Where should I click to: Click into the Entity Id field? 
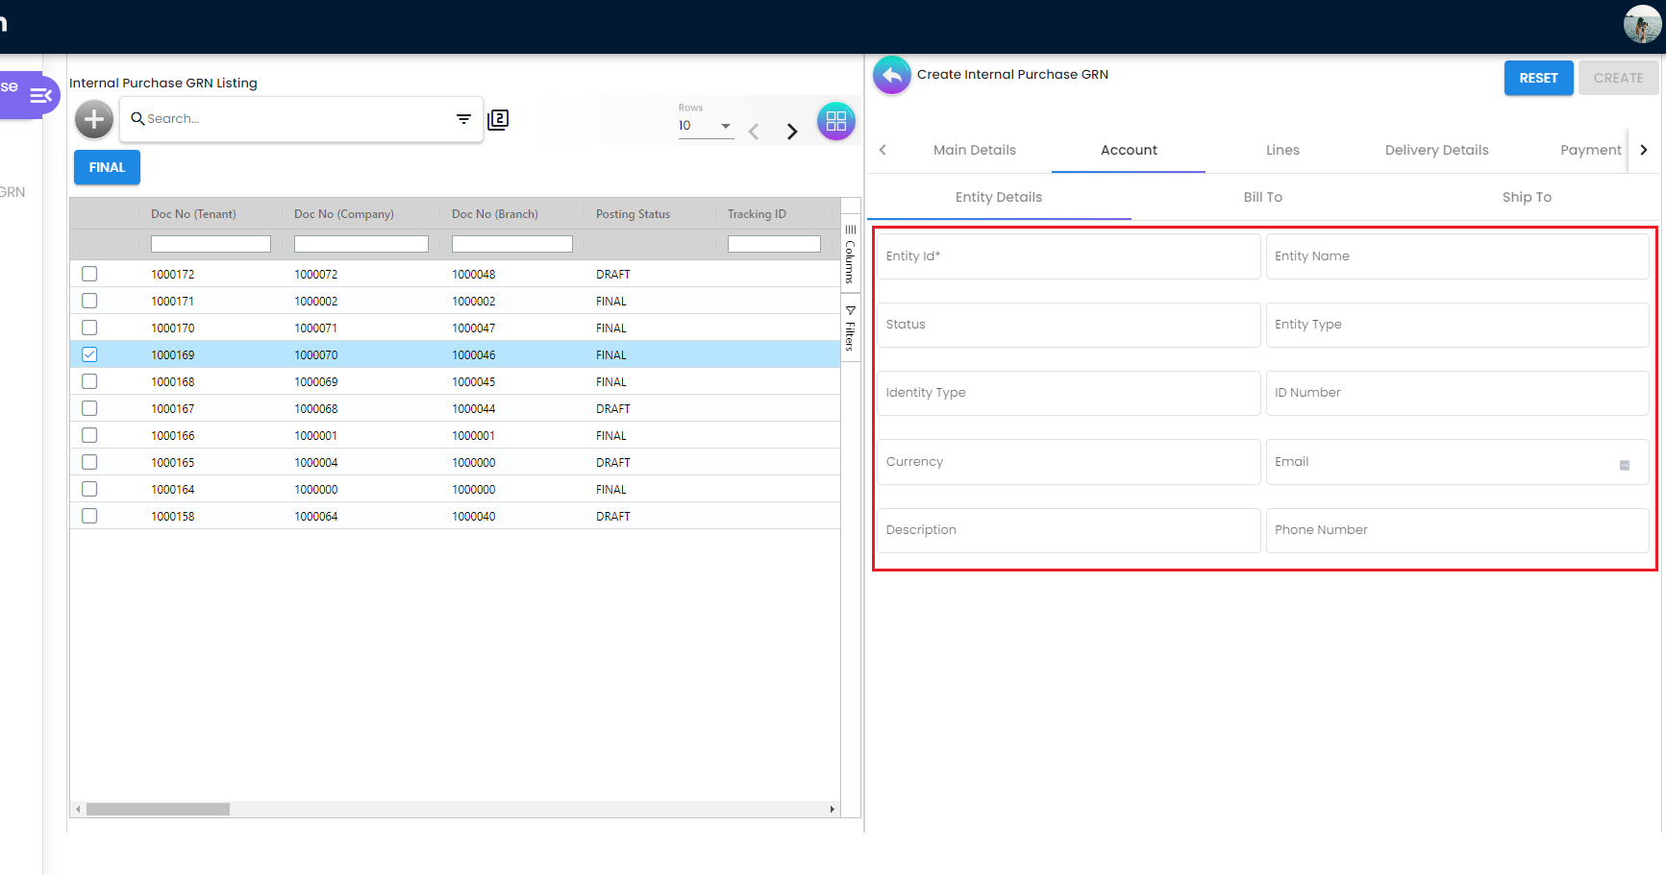[1067, 256]
